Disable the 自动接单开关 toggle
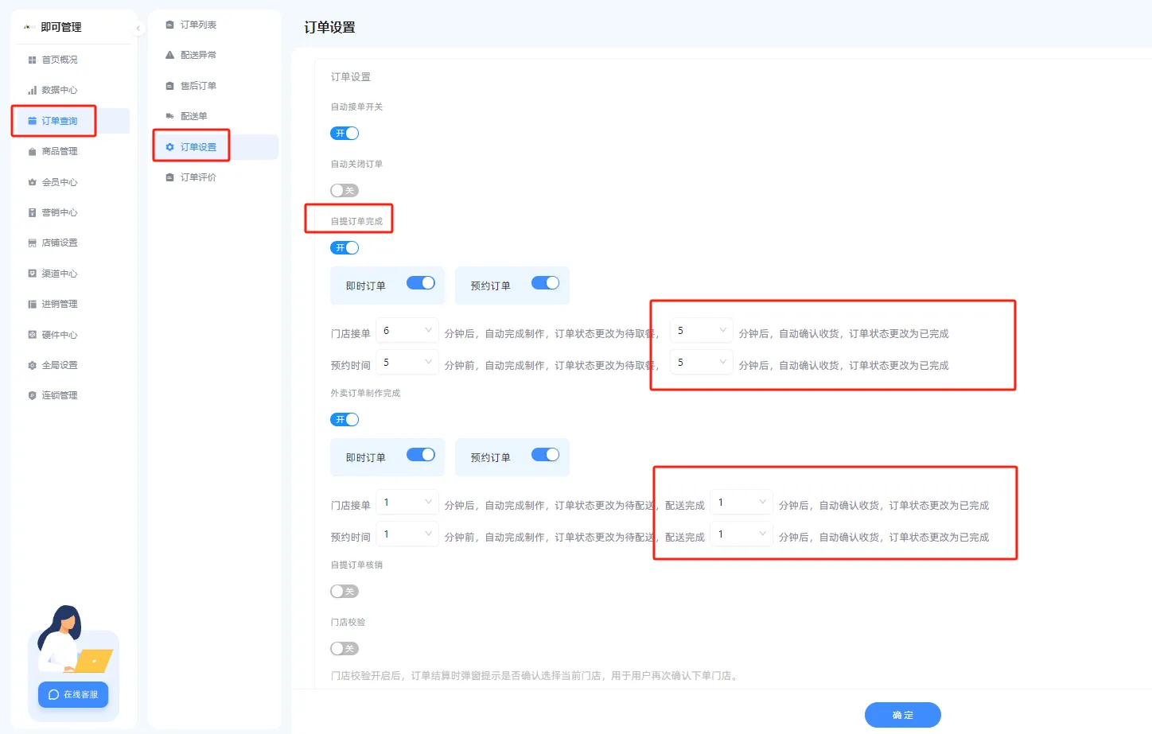The width and height of the screenshot is (1152, 734). click(x=344, y=133)
